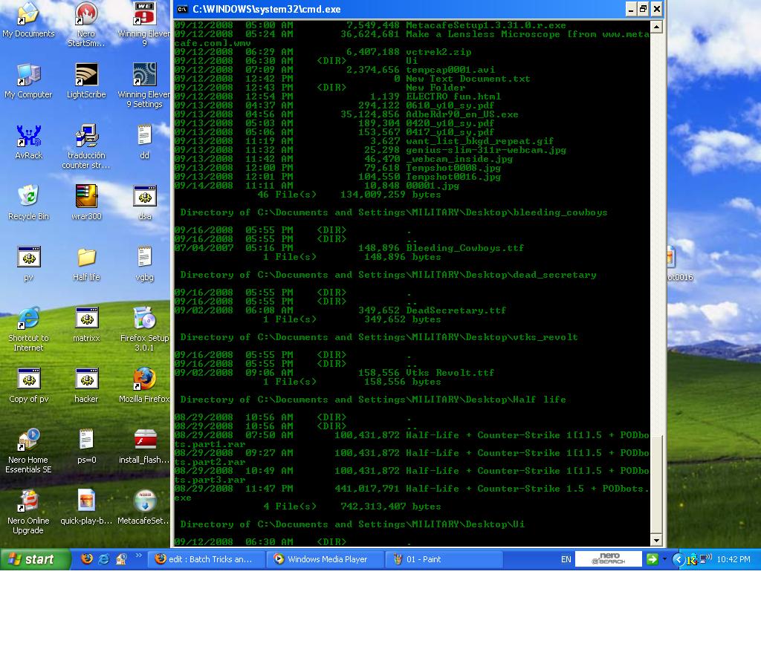Screen dimensions: 761x658
Task: Open the cmd.exe title bar system icon
Action: (182, 9)
